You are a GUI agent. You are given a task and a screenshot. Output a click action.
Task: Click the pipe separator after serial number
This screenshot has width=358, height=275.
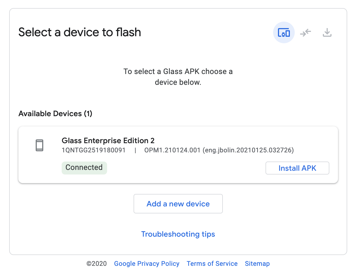[135, 150]
